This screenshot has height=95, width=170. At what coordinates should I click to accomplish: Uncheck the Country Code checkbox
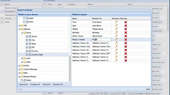[27, 55]
